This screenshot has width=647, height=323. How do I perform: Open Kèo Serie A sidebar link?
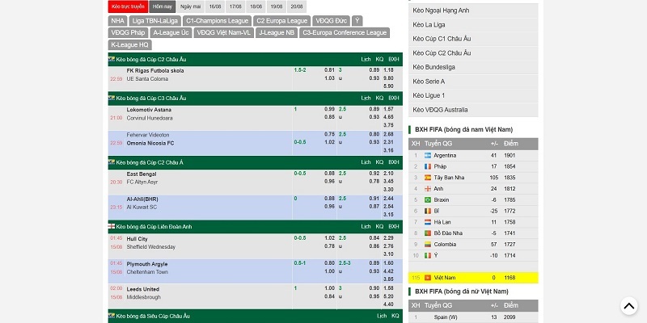(429, 82)
